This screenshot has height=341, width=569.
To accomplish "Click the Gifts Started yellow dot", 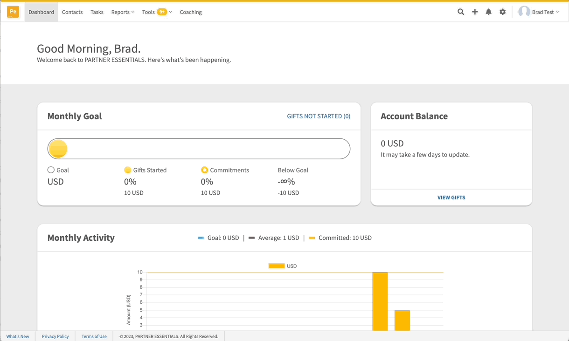I will [128, 170].
